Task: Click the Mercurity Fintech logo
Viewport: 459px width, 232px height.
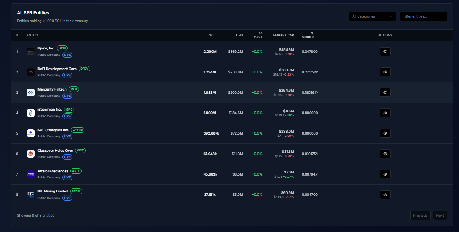Action: tap(30, 93)
